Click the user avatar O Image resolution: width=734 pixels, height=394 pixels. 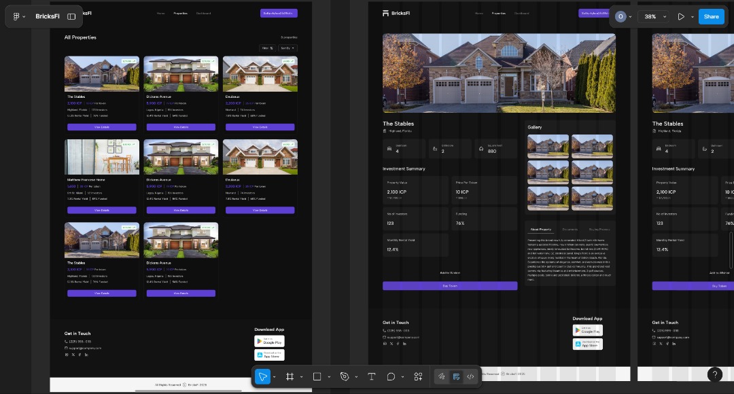[621, 16]
